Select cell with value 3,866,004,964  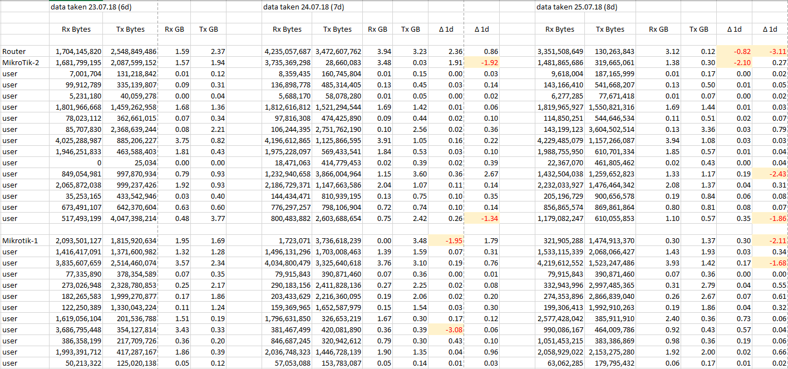[x=337, y=174]
